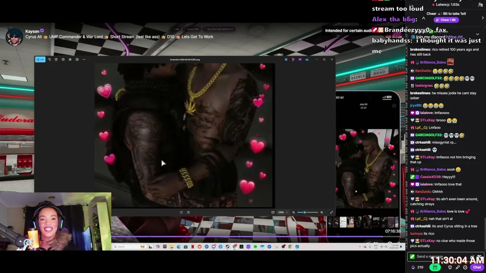Open Spotify from the Windows taskbar
486x273 pixels.
click(255, 247)
